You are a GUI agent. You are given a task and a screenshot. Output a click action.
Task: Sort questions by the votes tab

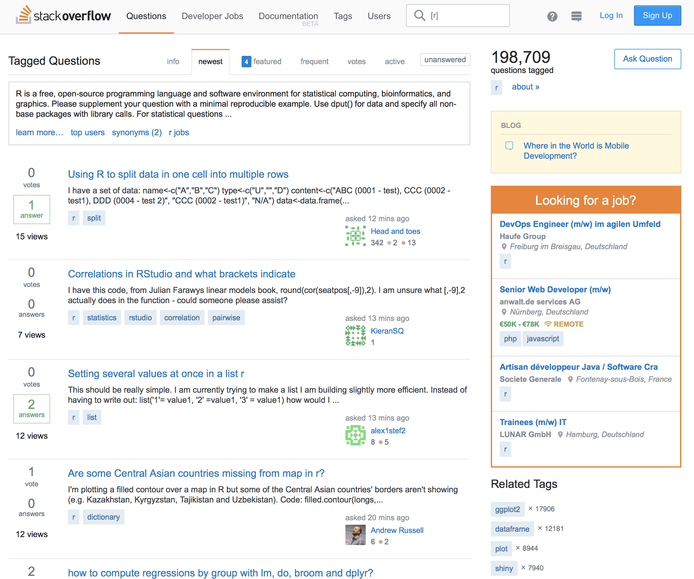point(356,62)
